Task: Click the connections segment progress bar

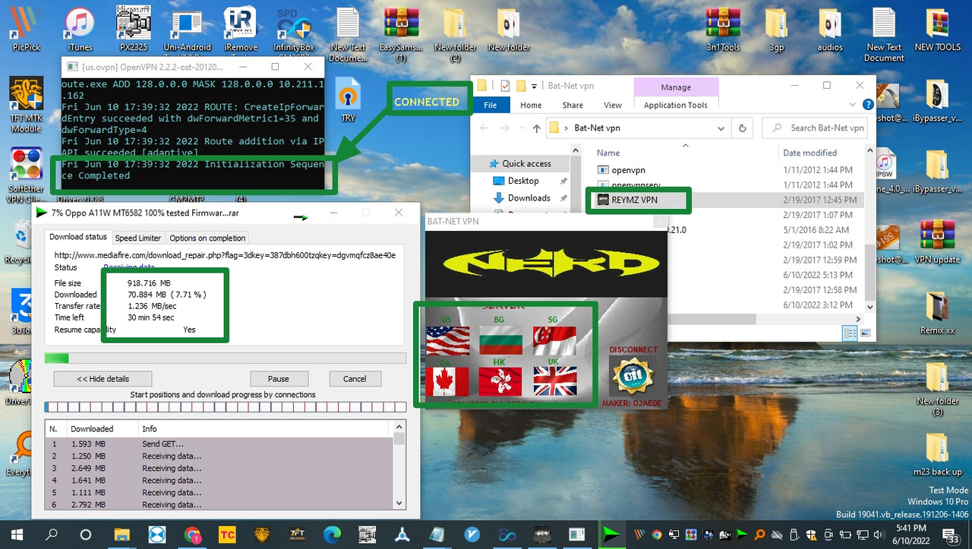Action: pos(226,407)
